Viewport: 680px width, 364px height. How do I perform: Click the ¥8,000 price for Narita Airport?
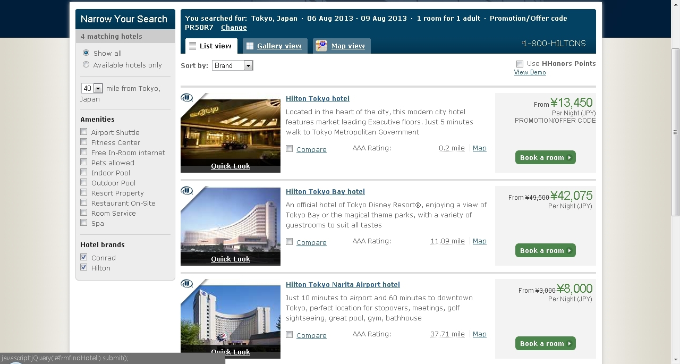[574, 289]
